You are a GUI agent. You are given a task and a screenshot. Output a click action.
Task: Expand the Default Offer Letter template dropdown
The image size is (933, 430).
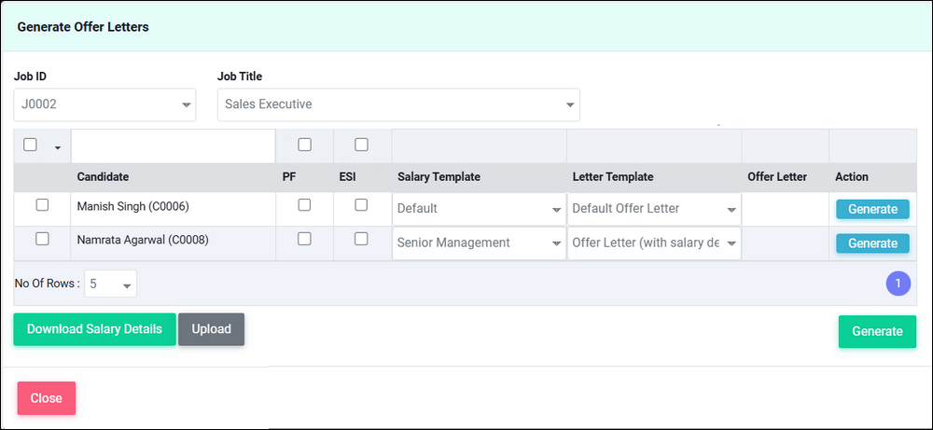click(x=654, y=209)
